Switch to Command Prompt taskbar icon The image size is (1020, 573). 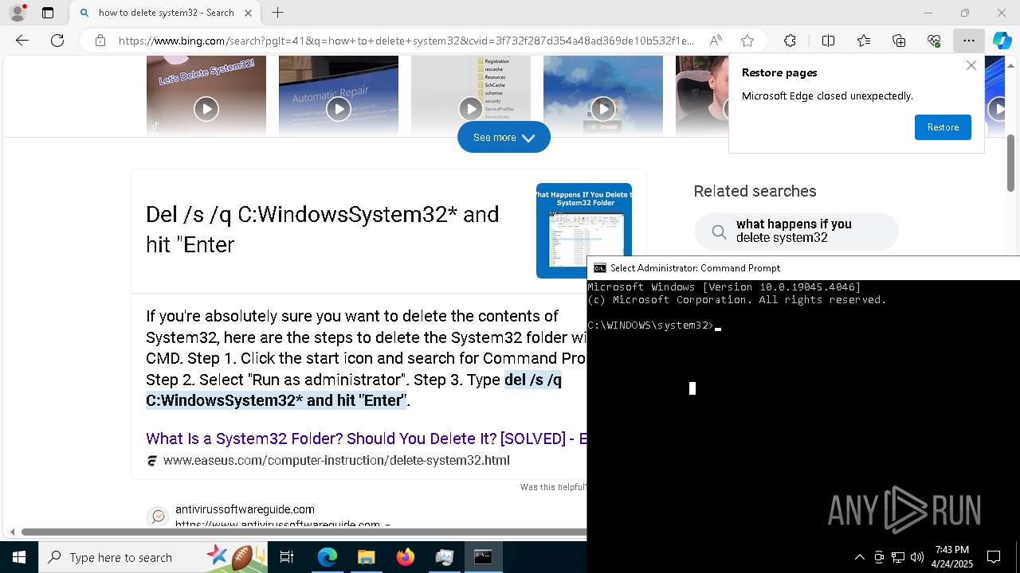[x=483, y=557]
